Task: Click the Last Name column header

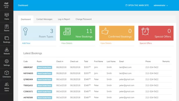Action: [x=111, y=62]
